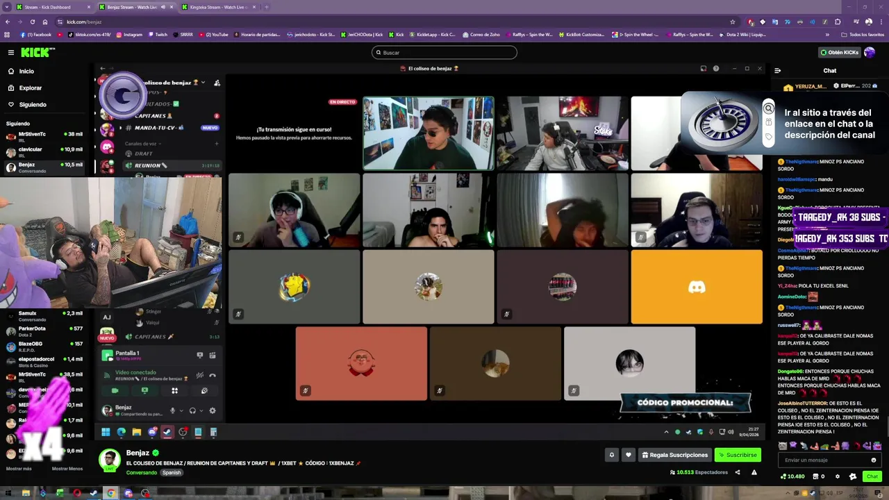Send message with green Chat button

pos(872,476)
